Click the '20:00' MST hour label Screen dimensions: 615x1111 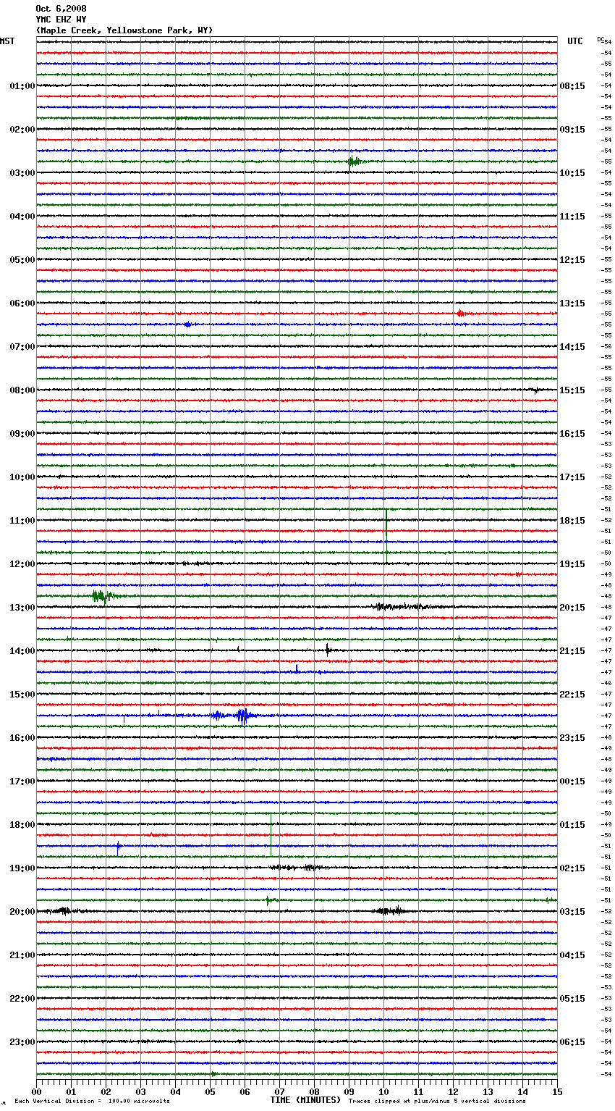pos(22,912)
